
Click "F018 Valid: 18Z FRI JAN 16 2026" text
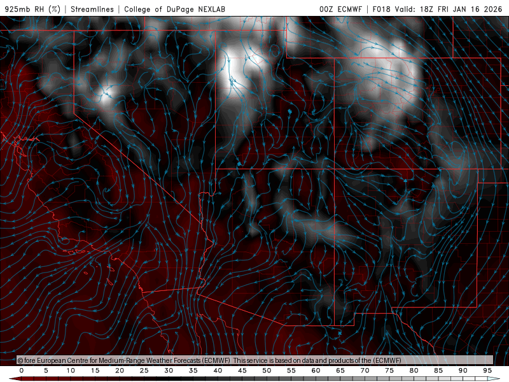tap(437, 9)
